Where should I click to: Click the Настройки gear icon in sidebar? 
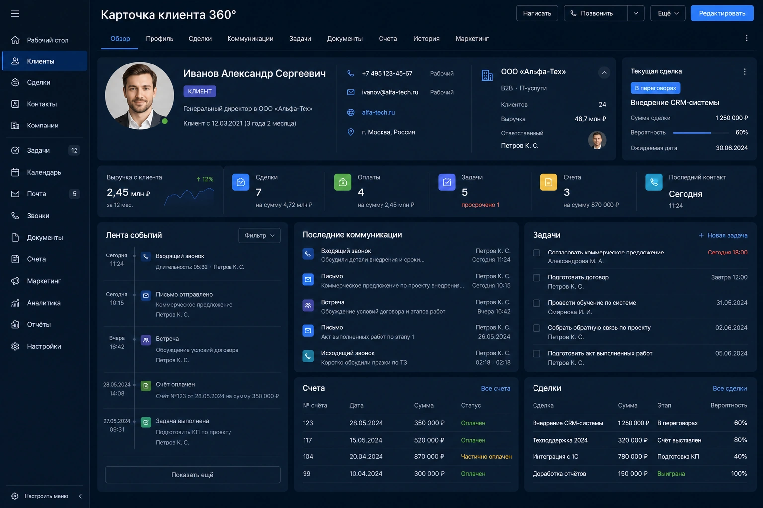15,346
